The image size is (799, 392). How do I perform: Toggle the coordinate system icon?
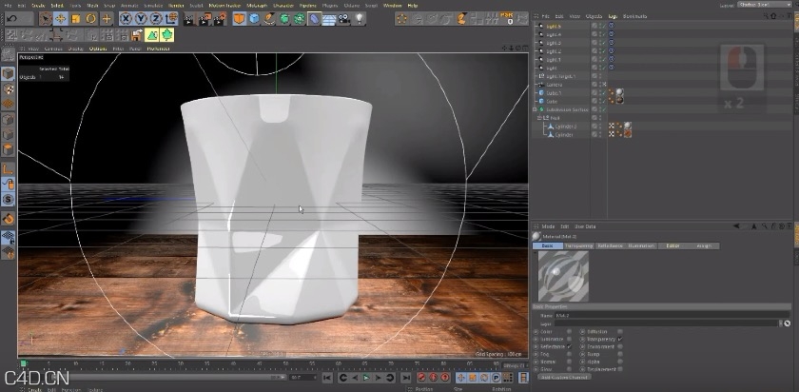(x=171, y=19)
